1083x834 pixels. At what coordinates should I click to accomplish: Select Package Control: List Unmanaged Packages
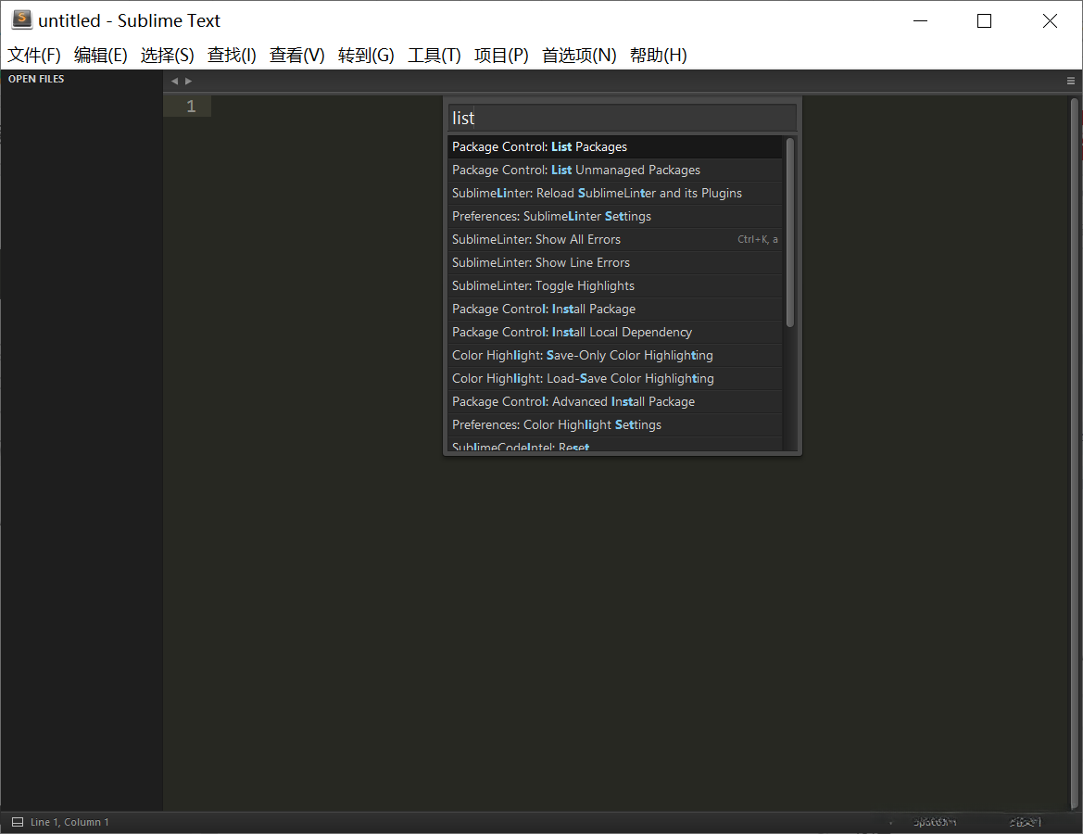tap(615, 170)
